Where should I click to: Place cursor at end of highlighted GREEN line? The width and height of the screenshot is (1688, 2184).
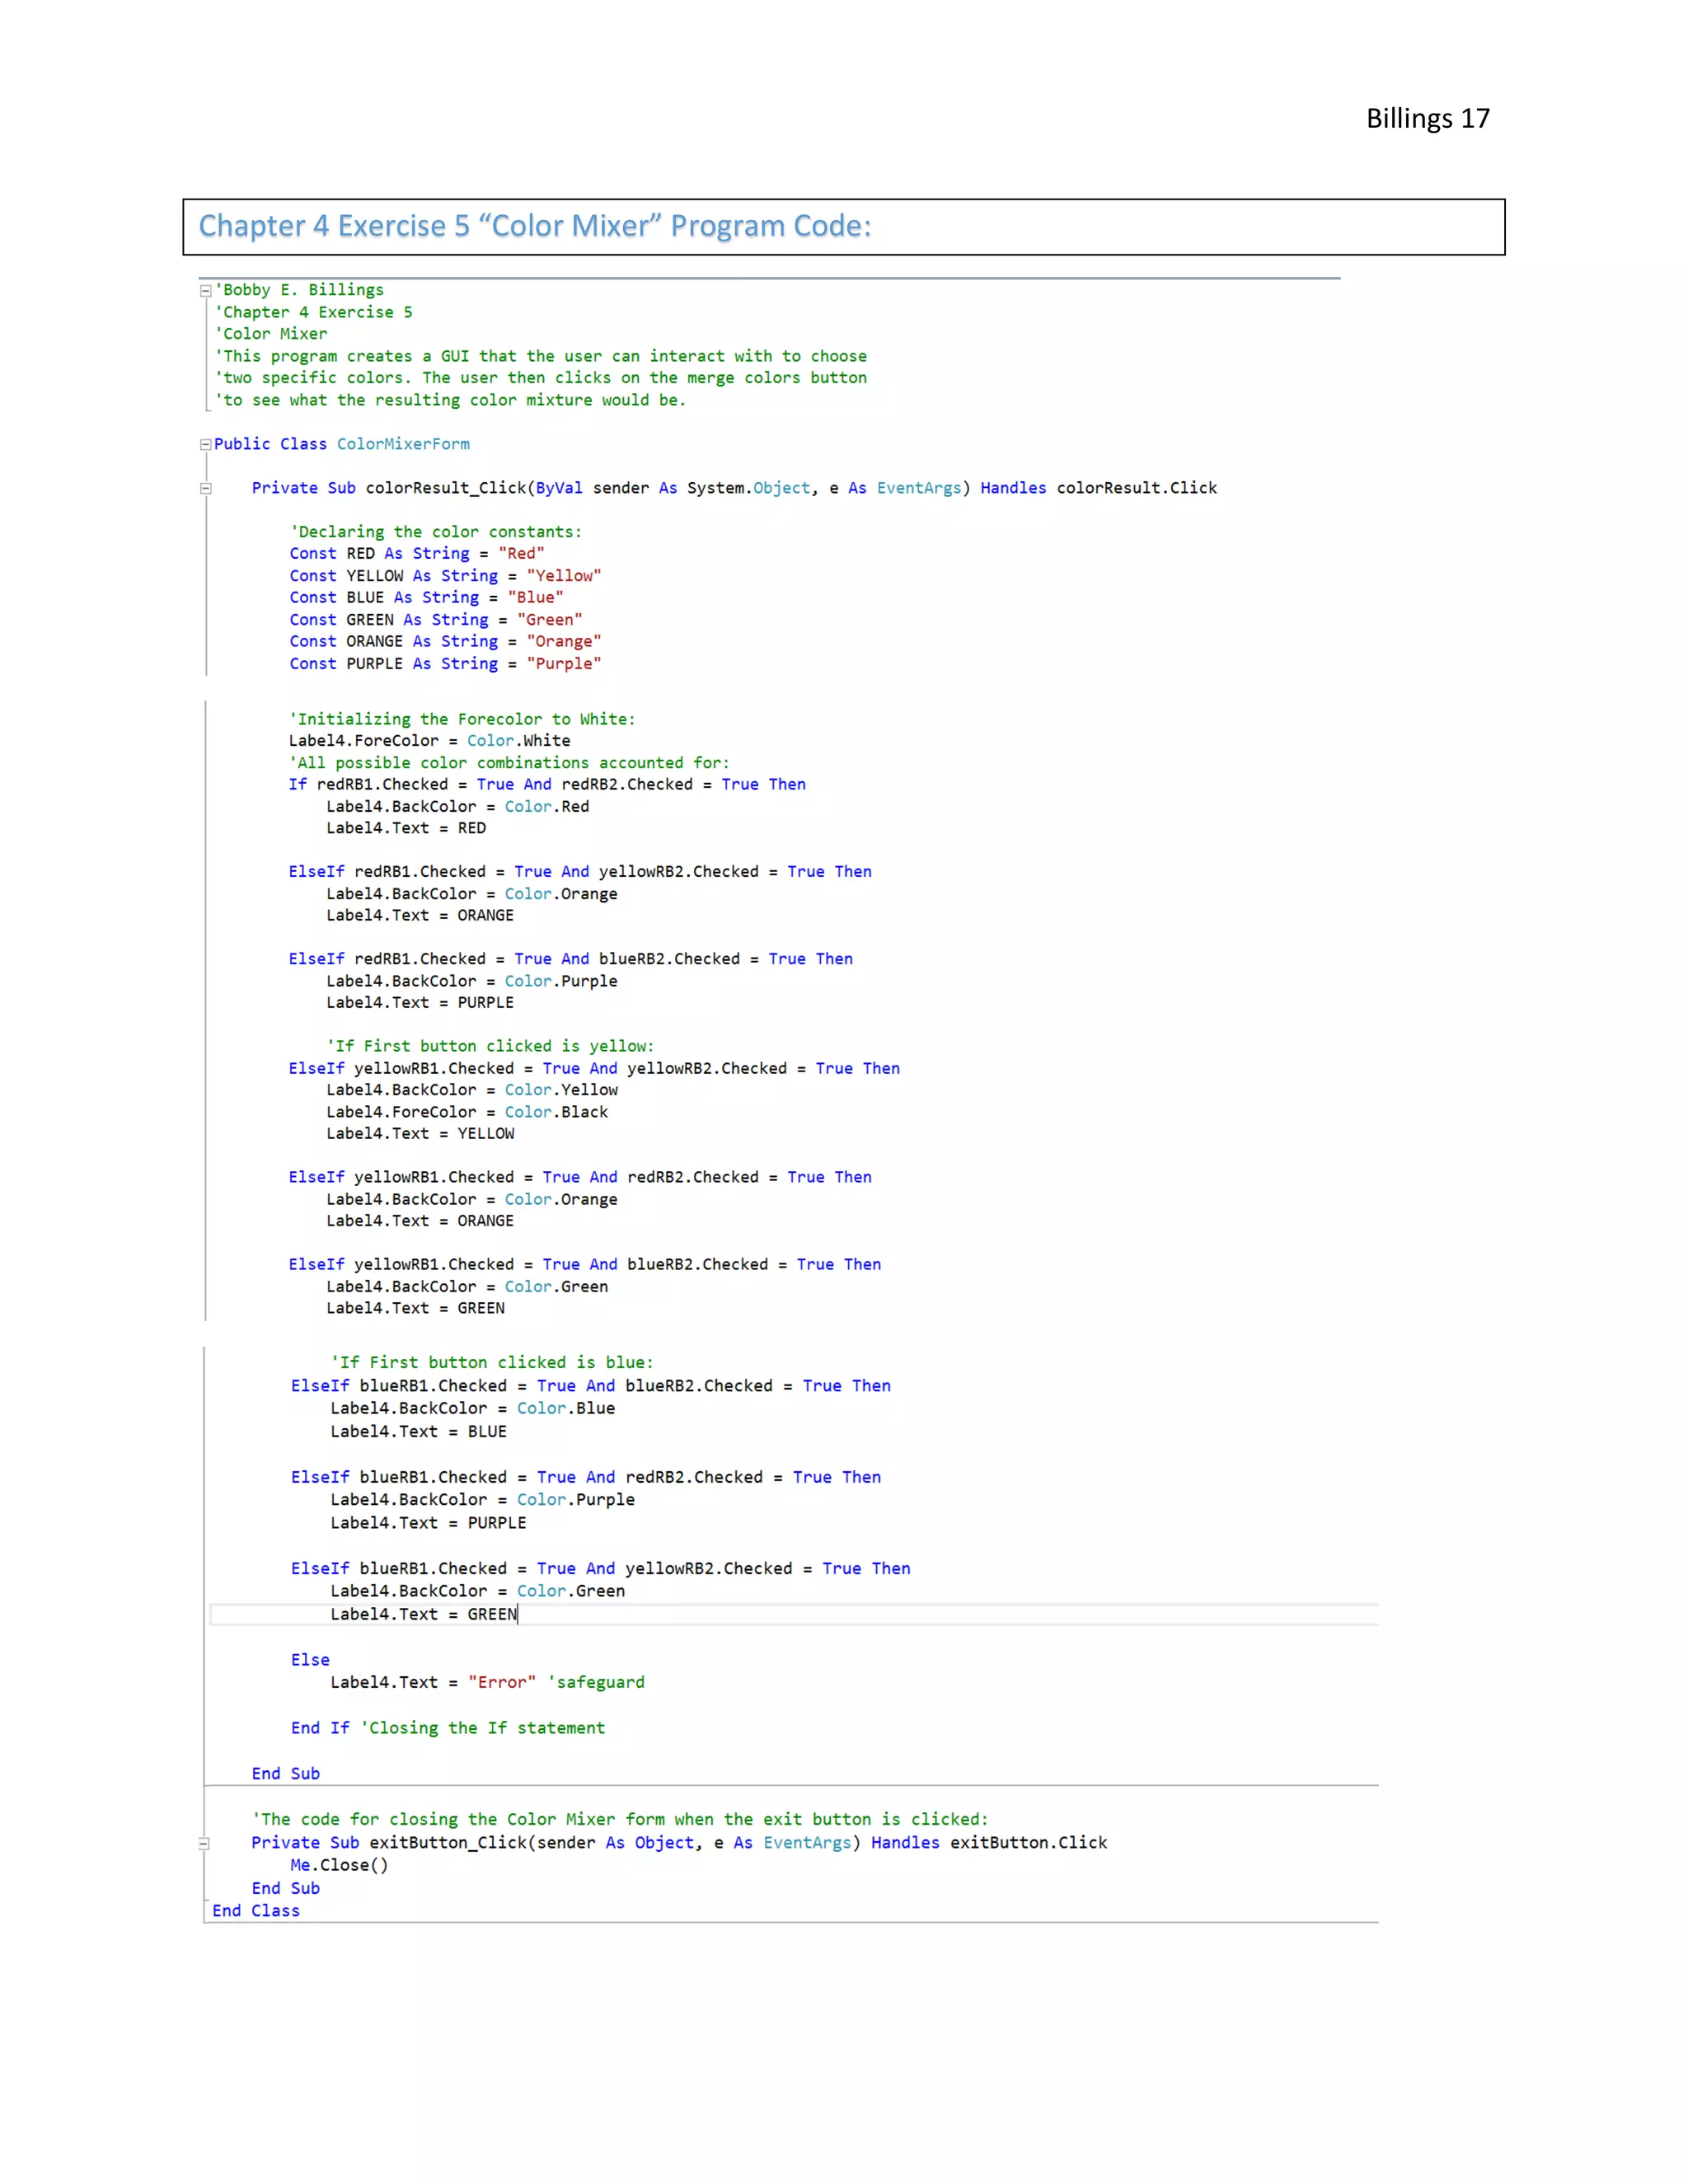pyautogui.click(x=518, y=1614)
